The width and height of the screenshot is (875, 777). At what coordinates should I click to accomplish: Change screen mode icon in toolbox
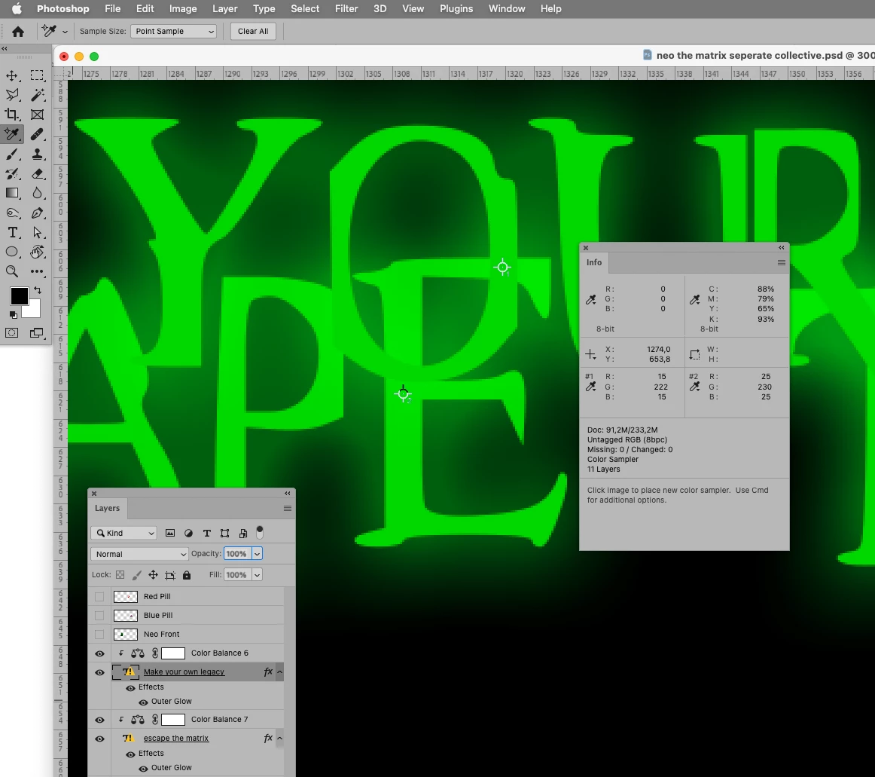coord(37,333)
